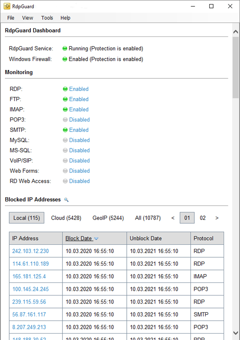Select page 02 of blocked addresses
The width and height of the screenshot is (240, 340).
203,218
